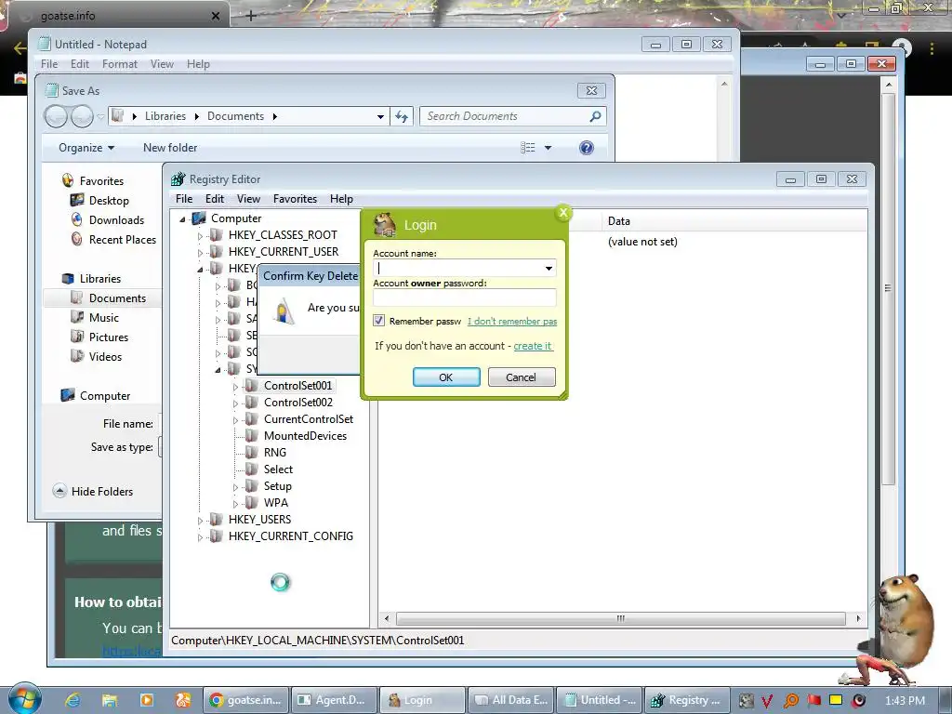Expand the Setup key
The height and width of the screenshot is (714, 952).
[235, 487]
